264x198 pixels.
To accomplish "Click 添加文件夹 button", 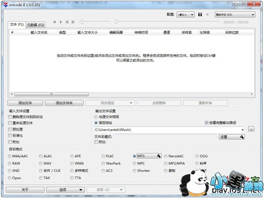I will click(64, 103).
